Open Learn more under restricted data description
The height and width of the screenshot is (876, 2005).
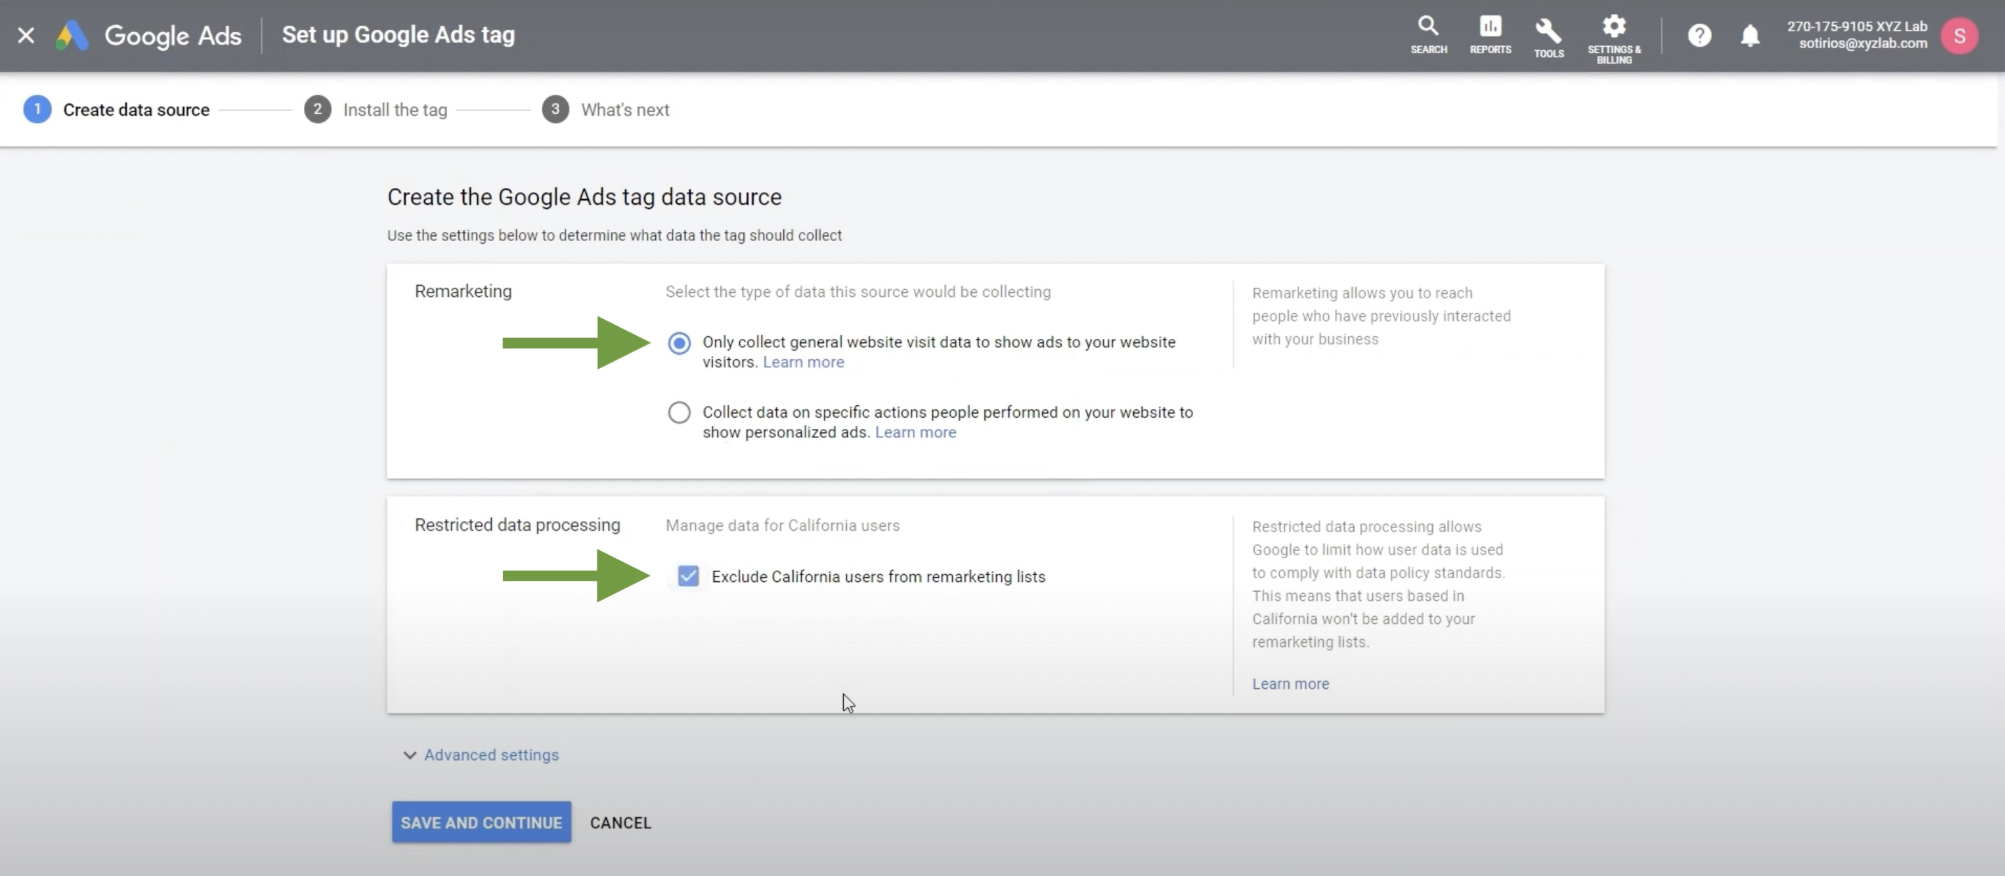click(x=1290, y=684)
